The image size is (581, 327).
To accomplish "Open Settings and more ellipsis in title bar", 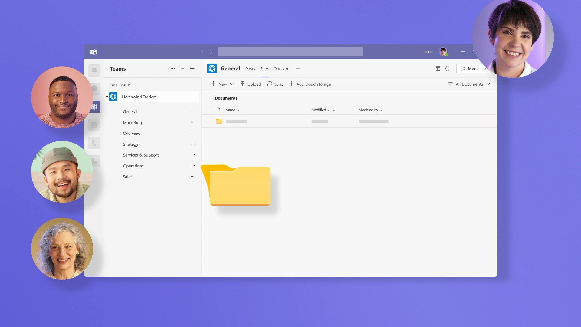I will tap(428, 52).
